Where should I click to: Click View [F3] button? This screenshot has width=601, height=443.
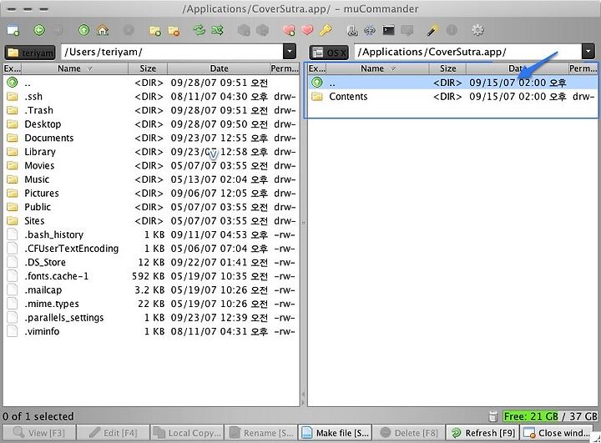coord(39,433)
